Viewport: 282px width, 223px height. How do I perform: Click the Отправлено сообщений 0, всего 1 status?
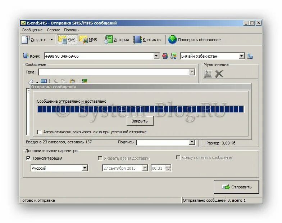[214, 200]
